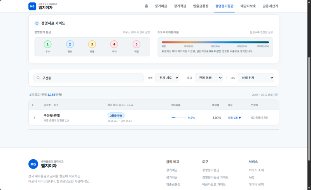Open footer link 경영평가등급
This screenshot has height=190, width=311.
point(210,170)
